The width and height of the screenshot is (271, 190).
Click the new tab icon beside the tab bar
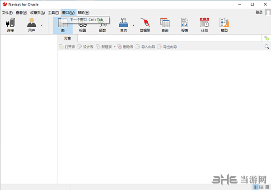click(x=266, y=38)
